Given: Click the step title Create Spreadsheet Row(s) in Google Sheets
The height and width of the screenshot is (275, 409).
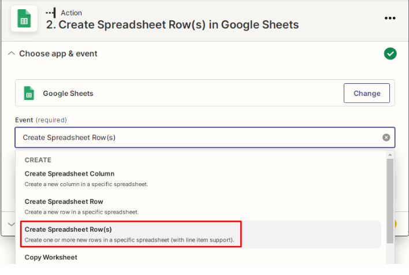Looking at the screenshot, I should tap(172, 25).
